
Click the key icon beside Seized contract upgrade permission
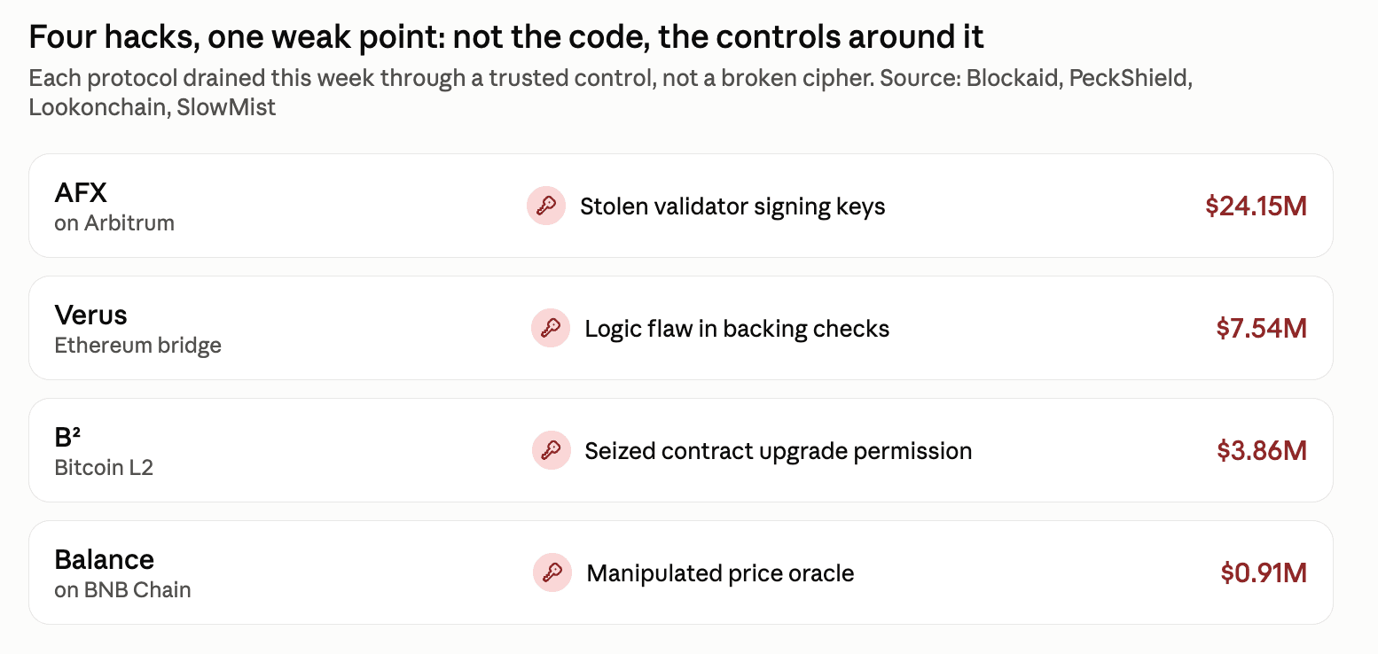pyautogui.click(x=551, y=451)
